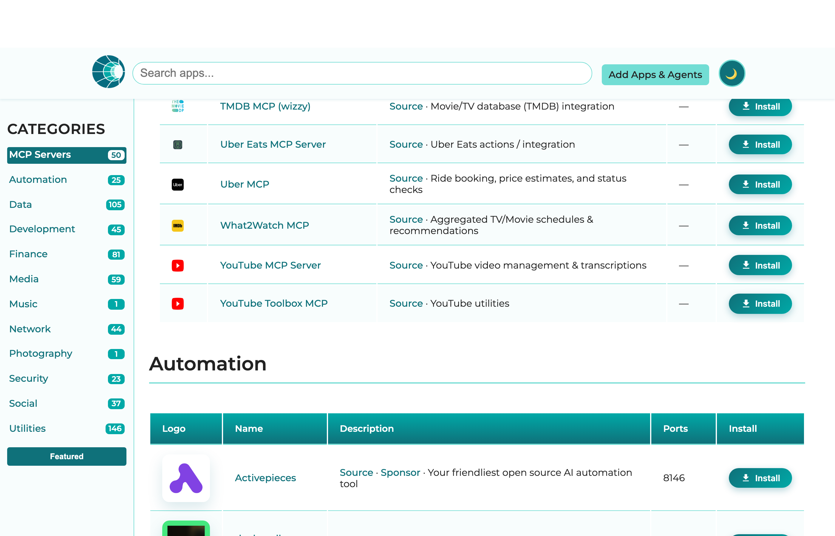The image size is (835, 536).
Task: Open Source link for What2Watch MCP
Action: coord(406,220)
